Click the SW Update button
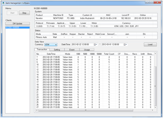 [x=17, y=24]
